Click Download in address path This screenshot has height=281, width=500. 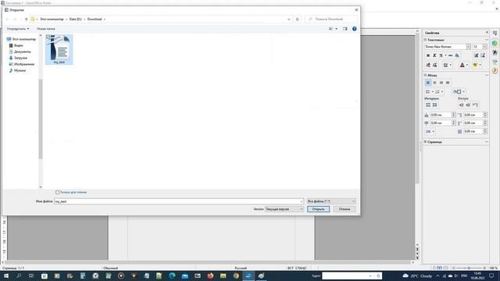pyautogui.click(x=95, y=19)
